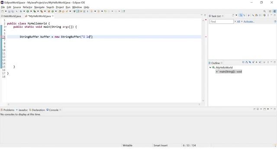Click the Debug bug toolbar icon
This screenshot has width=277, height=156.
21,11
